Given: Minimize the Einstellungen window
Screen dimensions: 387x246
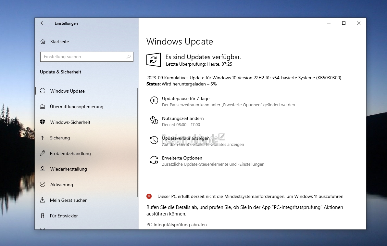Looking at the screenshot, I should [x=329, y=23].
